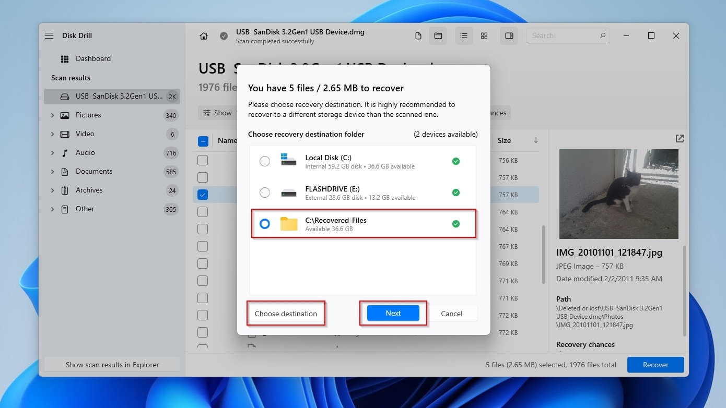Click the Dashboard grid icon
The height and width of the screenshot is (408, 726).
65,59
